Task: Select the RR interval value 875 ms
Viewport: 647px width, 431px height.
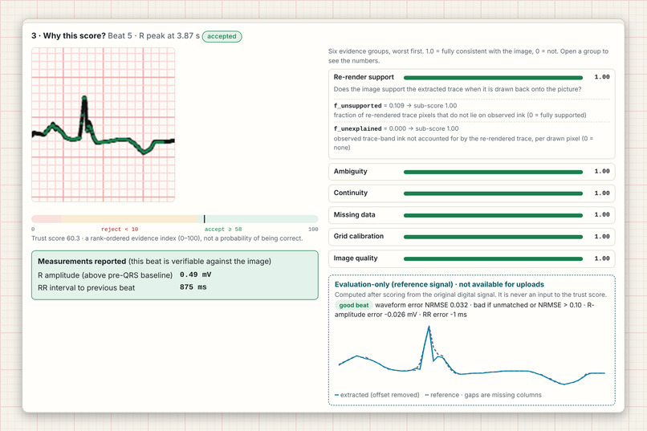Action: coord(193,287)
